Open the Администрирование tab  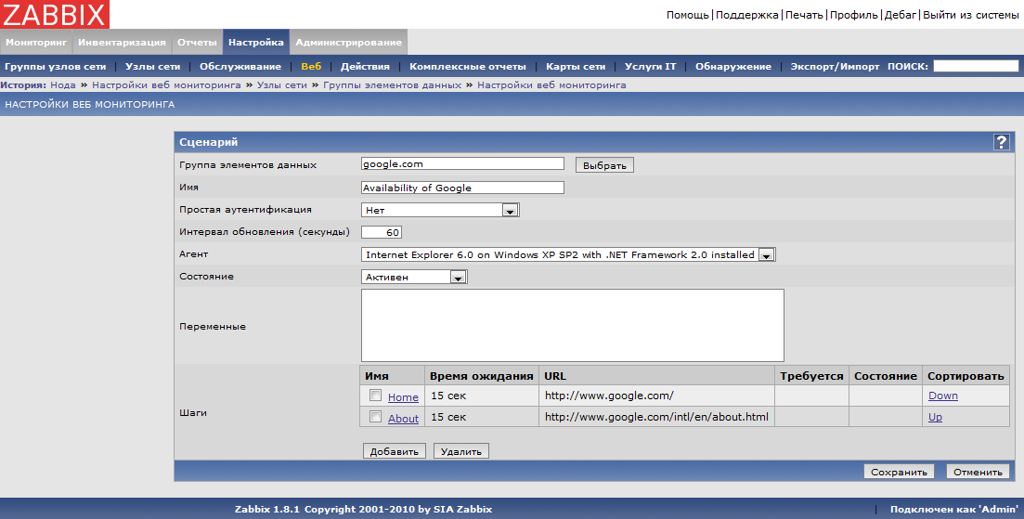[349, 43]
